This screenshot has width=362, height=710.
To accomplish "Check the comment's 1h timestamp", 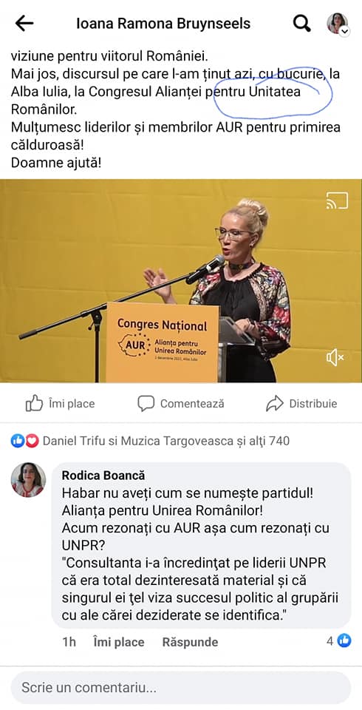I will [69, 642].
